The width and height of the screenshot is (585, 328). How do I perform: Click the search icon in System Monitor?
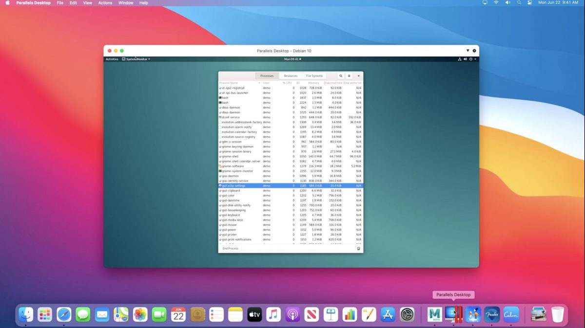[x=341, y=76]
